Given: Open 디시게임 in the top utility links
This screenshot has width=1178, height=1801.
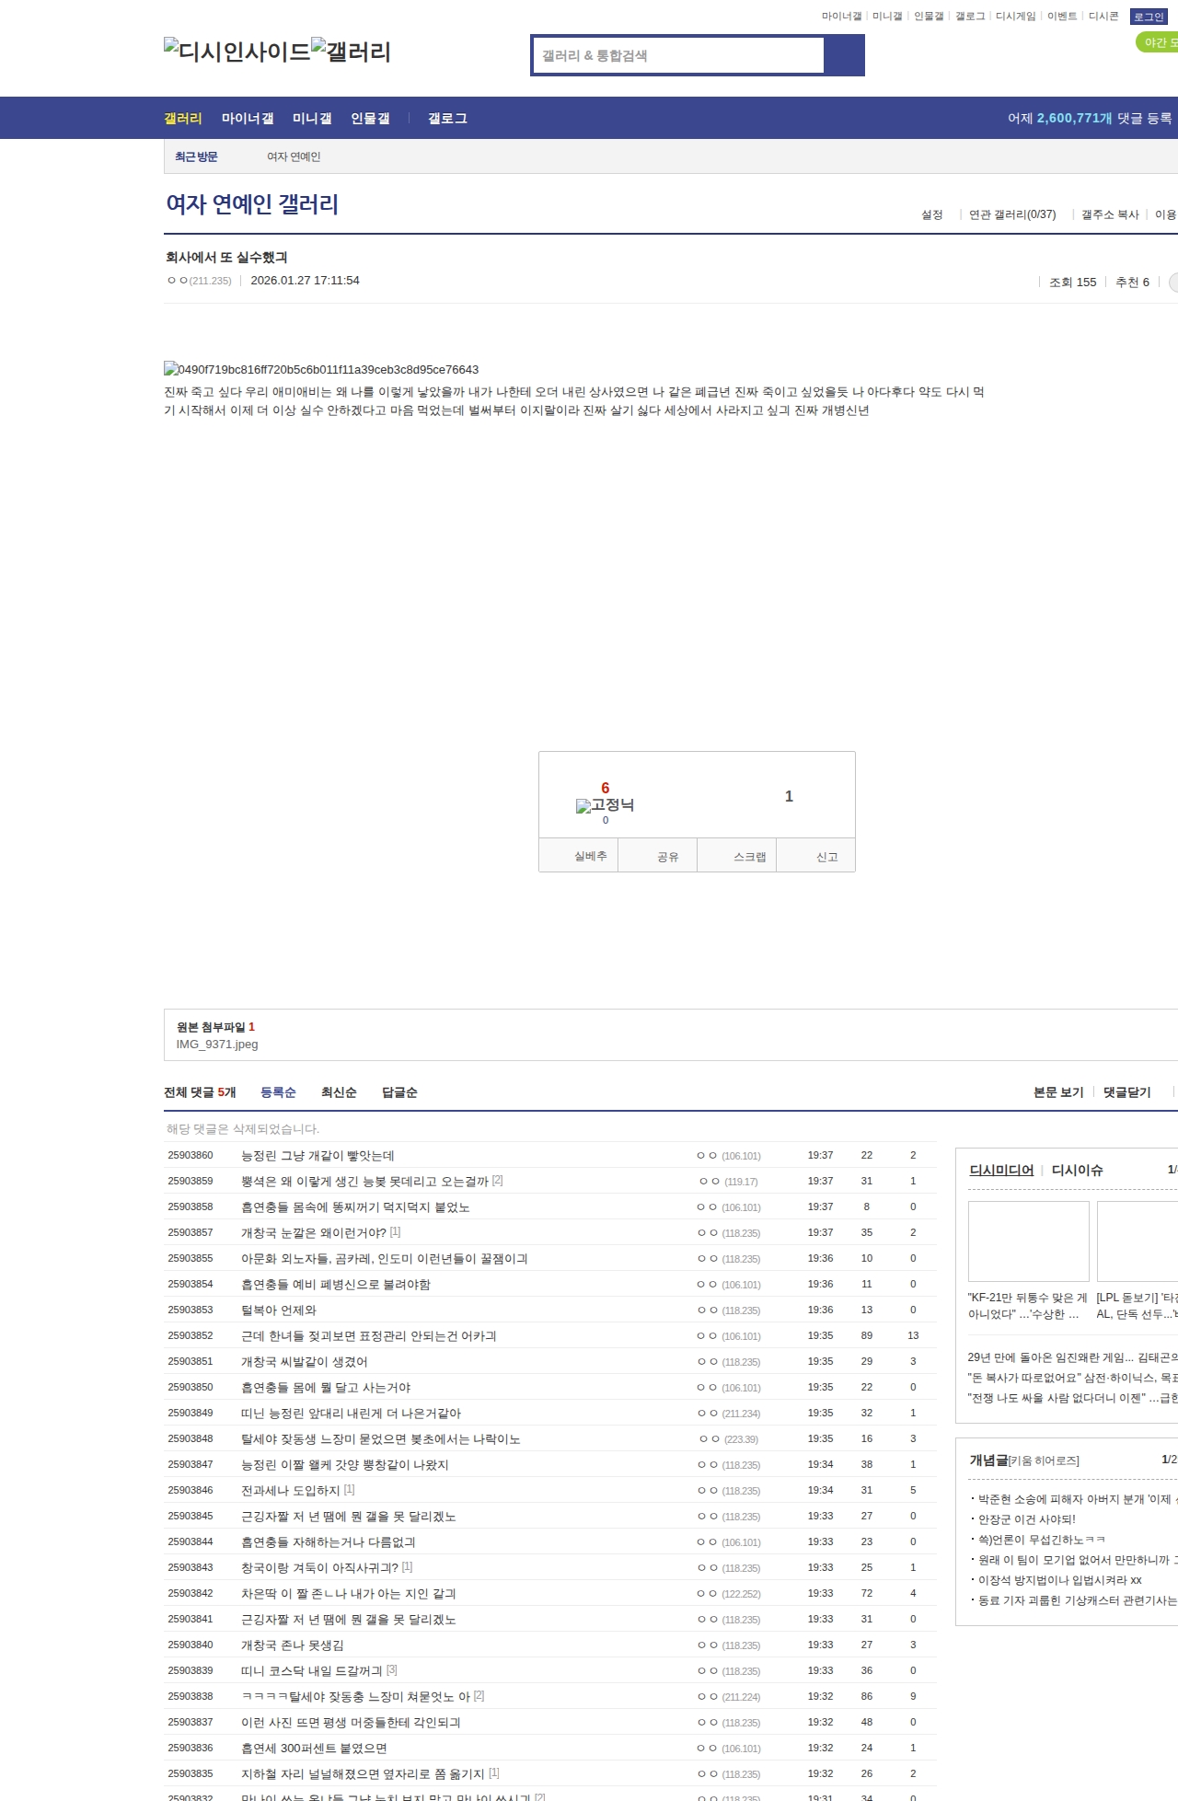Looking at the screenshot, I should click(1015, 17).
